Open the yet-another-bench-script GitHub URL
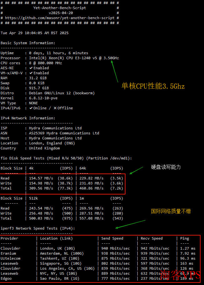204x285 pixels. (59, 18)
